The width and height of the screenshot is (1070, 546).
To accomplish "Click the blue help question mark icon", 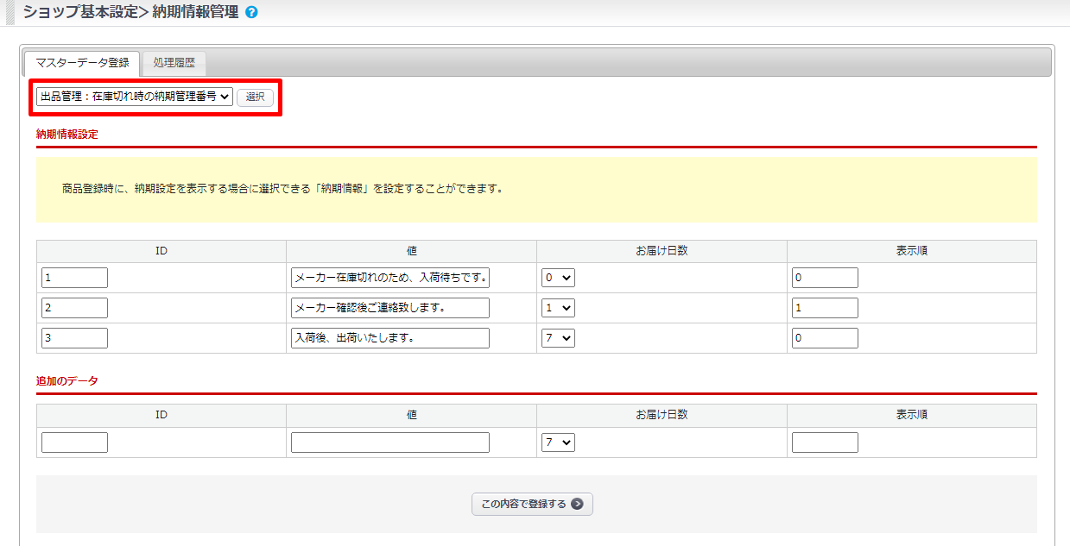I will (251, 13).
